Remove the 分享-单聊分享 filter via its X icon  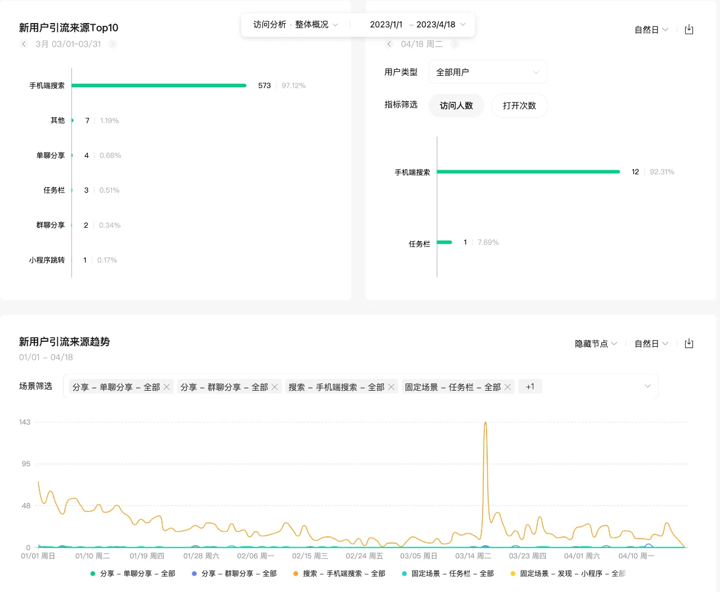tap(167, 386)
